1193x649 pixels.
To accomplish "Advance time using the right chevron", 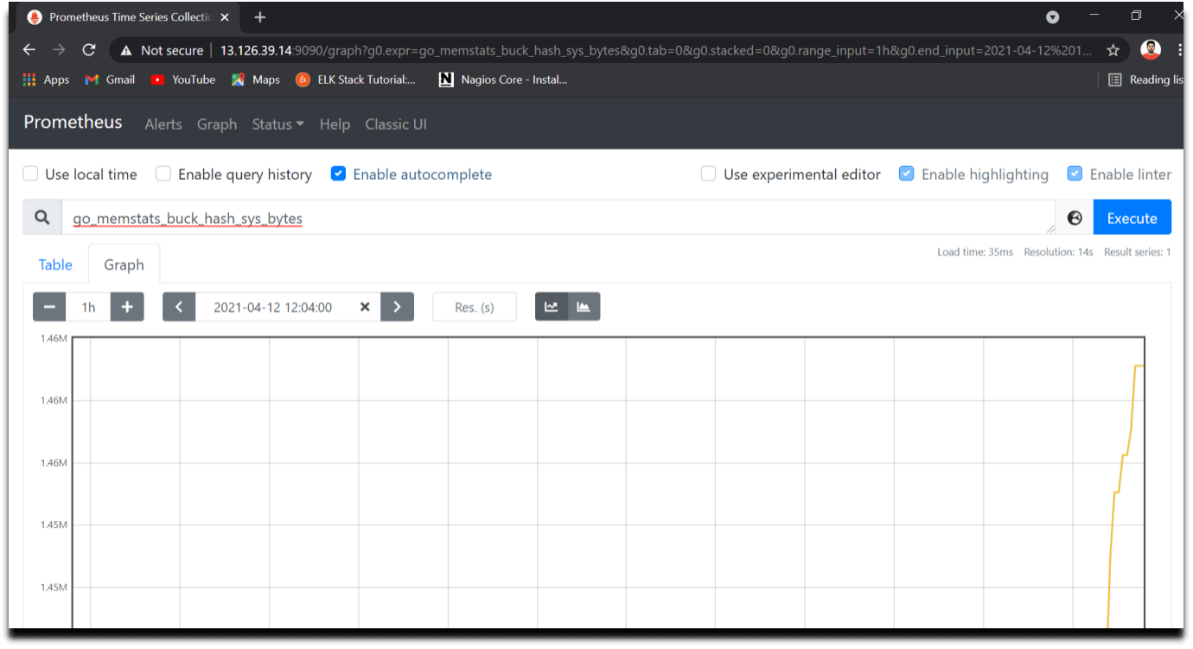I will (397, 306).
